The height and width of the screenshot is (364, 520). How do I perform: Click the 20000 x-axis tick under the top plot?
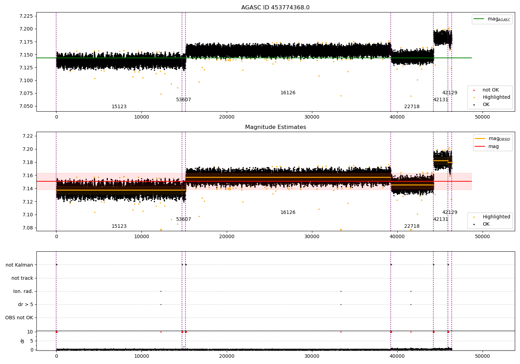point(227,117)
